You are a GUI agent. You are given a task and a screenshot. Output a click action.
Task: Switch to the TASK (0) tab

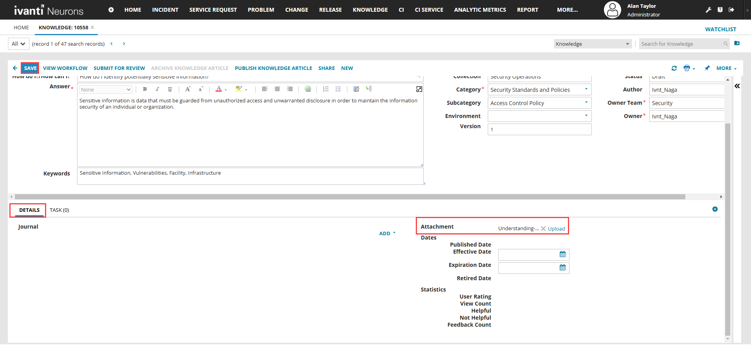tap(59, 210)
